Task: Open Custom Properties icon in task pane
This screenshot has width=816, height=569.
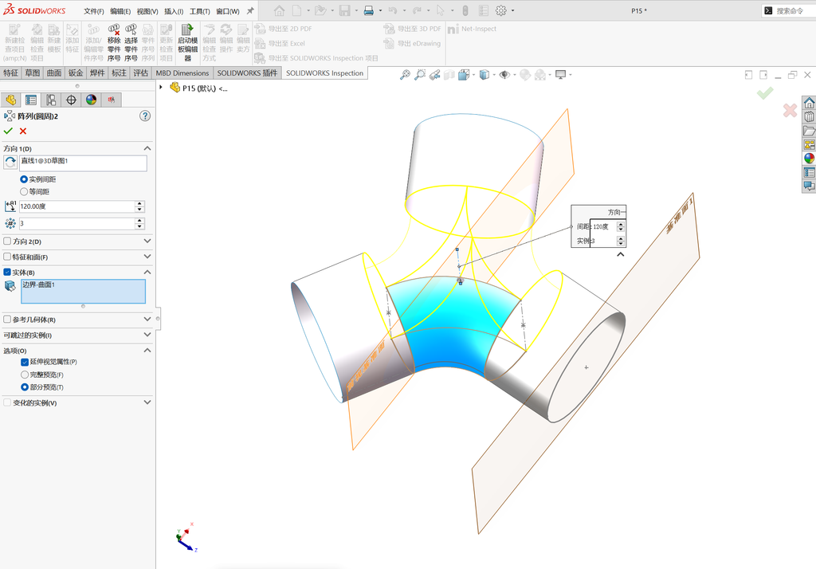Action: coord(809,172)
